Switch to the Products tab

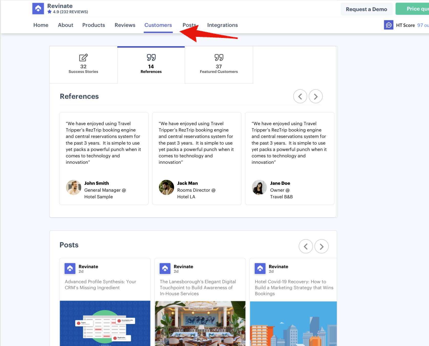coord(94,25)
